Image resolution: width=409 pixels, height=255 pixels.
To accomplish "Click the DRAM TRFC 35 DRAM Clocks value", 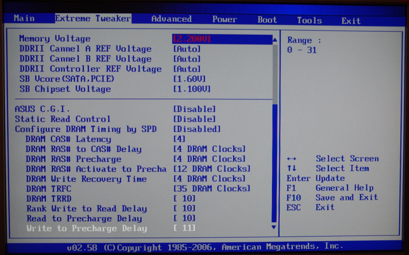I will point(212,189).
